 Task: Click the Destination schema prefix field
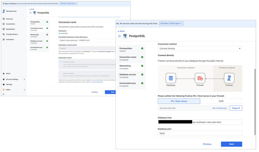point(87,48)
